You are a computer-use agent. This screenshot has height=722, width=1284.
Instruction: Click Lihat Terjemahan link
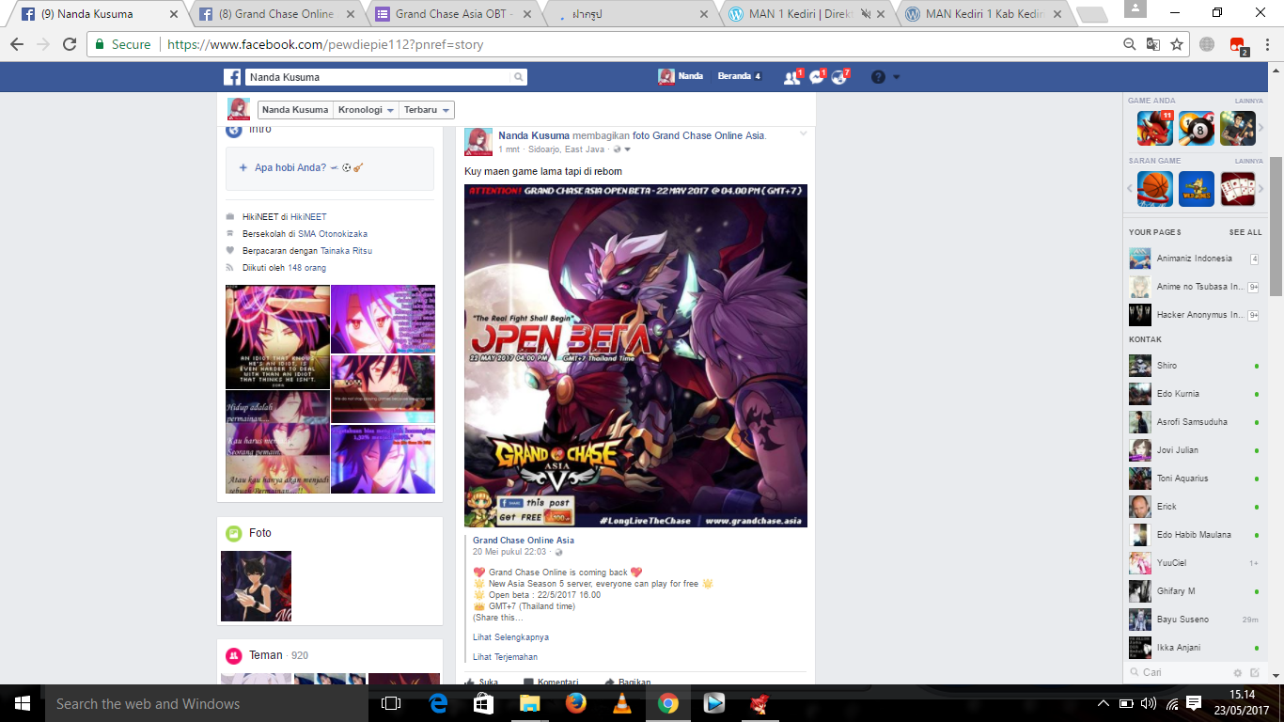(x=505, y=657)
